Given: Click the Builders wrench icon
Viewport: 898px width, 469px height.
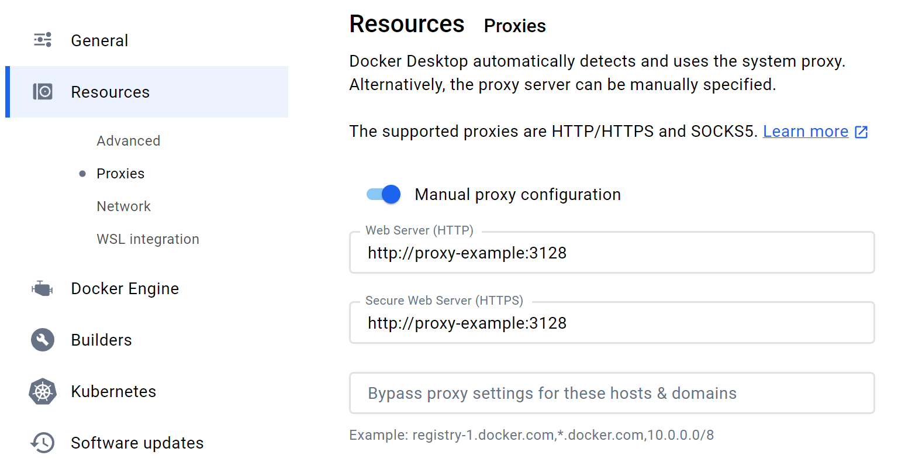Looking at the screenshot, I should coord(43,340).
